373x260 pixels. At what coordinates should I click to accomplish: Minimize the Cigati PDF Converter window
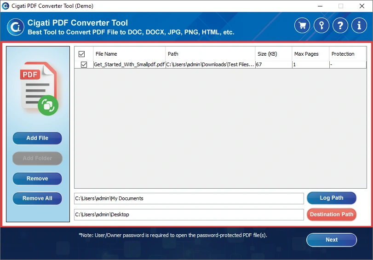pos(320,6)
